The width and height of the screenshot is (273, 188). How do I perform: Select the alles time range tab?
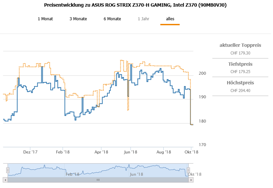170,19
